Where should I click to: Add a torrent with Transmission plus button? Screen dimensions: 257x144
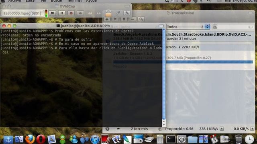point(107,19)
